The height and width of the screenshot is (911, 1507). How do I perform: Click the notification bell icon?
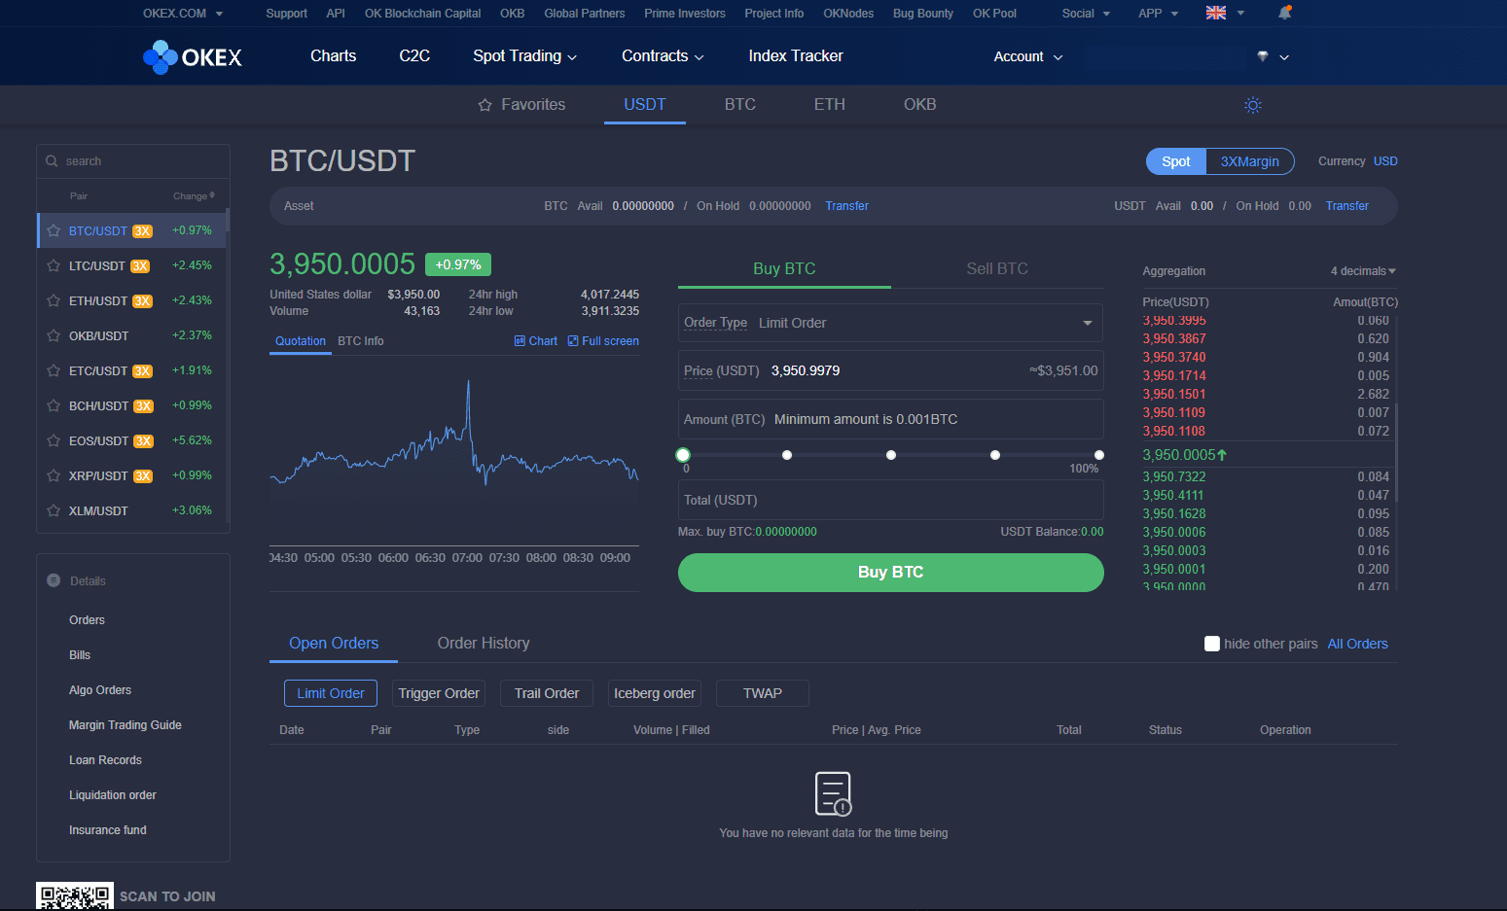(1284, 14)
